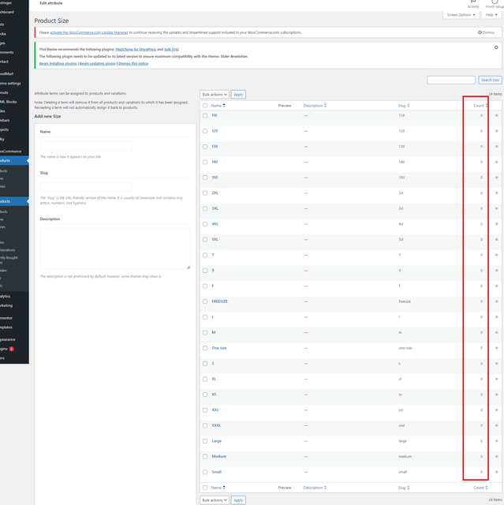Click the count for size 140
This screenshot has height=505, width=504.
click(481, 163)
